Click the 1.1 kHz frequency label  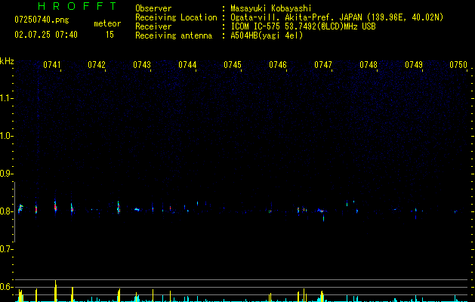pos(6,98)
